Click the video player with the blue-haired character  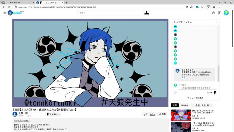90,63
